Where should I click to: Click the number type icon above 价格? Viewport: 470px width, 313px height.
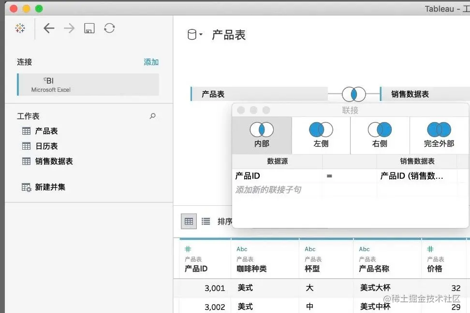click(x=430, y=249)
